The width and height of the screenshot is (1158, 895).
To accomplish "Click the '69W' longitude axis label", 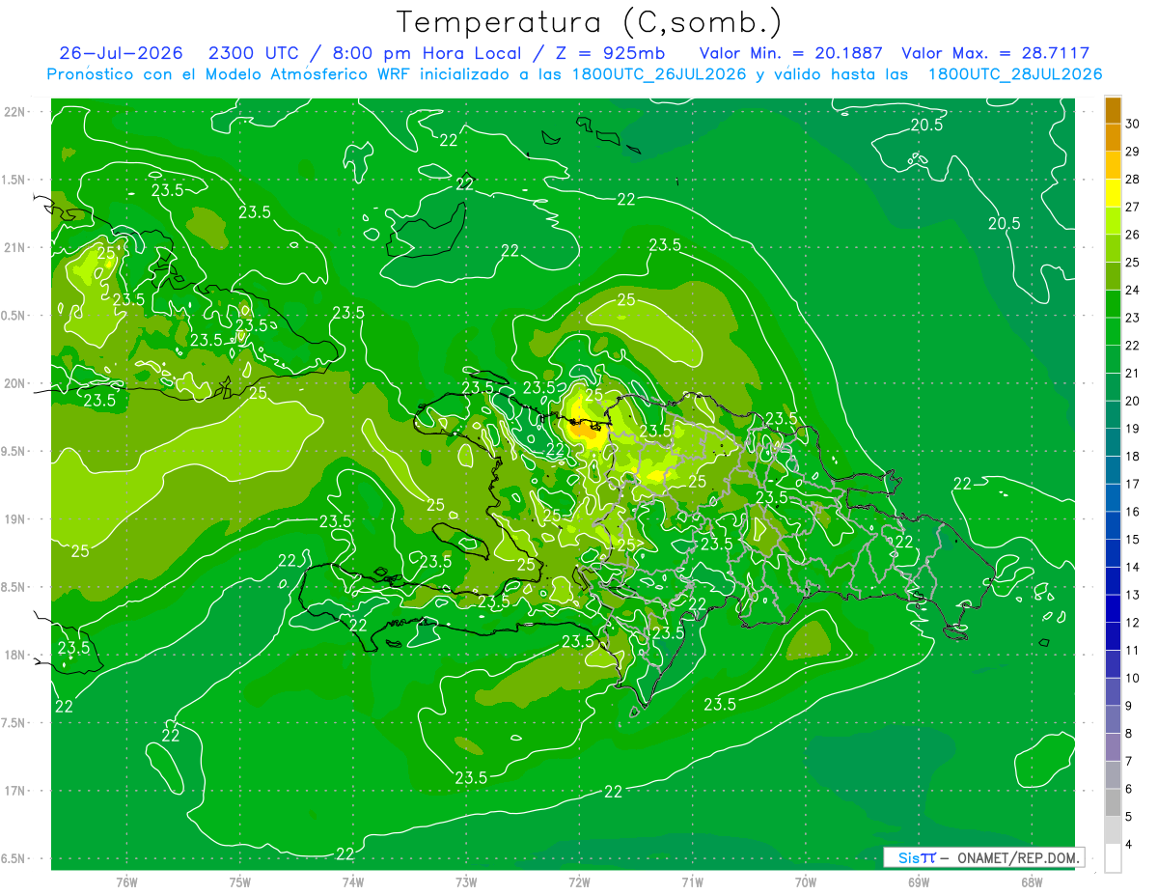I will pos(919,881).
